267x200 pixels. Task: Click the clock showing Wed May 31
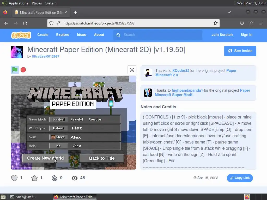click(251, 3)
